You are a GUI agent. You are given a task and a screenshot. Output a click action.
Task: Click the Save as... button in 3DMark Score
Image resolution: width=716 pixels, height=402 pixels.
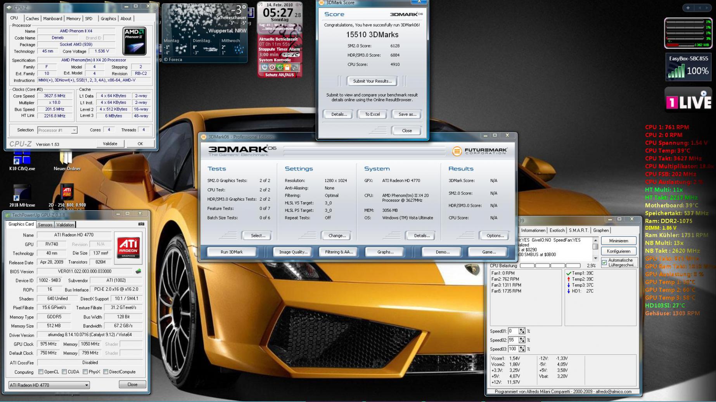407,114
